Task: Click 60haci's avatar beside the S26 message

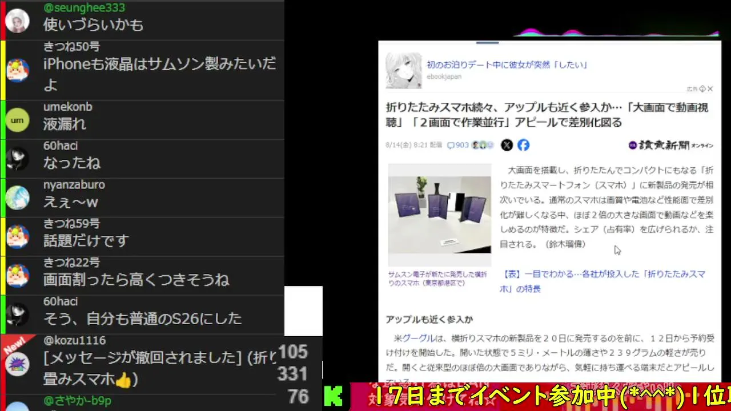Action: tap(17, 314)
